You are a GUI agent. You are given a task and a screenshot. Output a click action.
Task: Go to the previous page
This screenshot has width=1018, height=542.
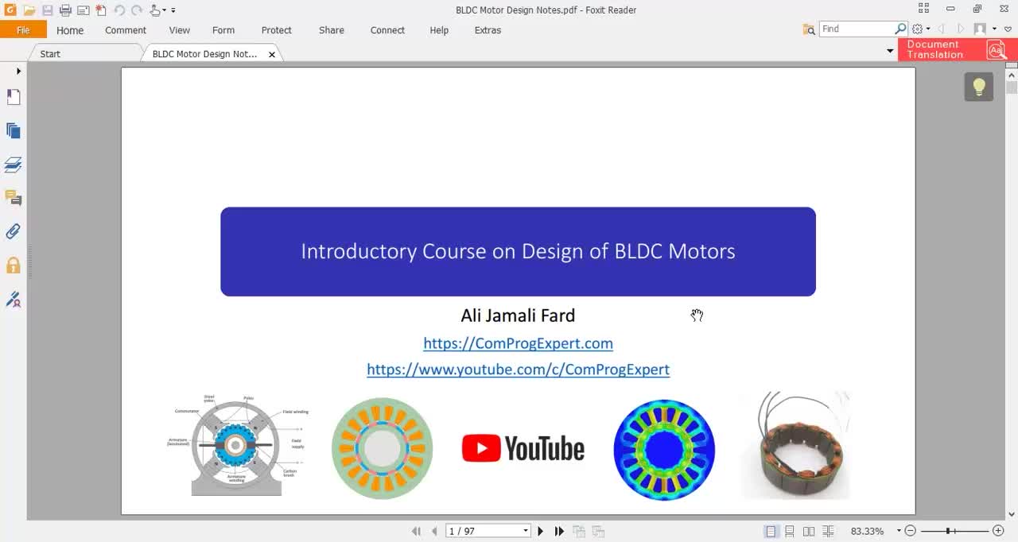pos(434,531)
